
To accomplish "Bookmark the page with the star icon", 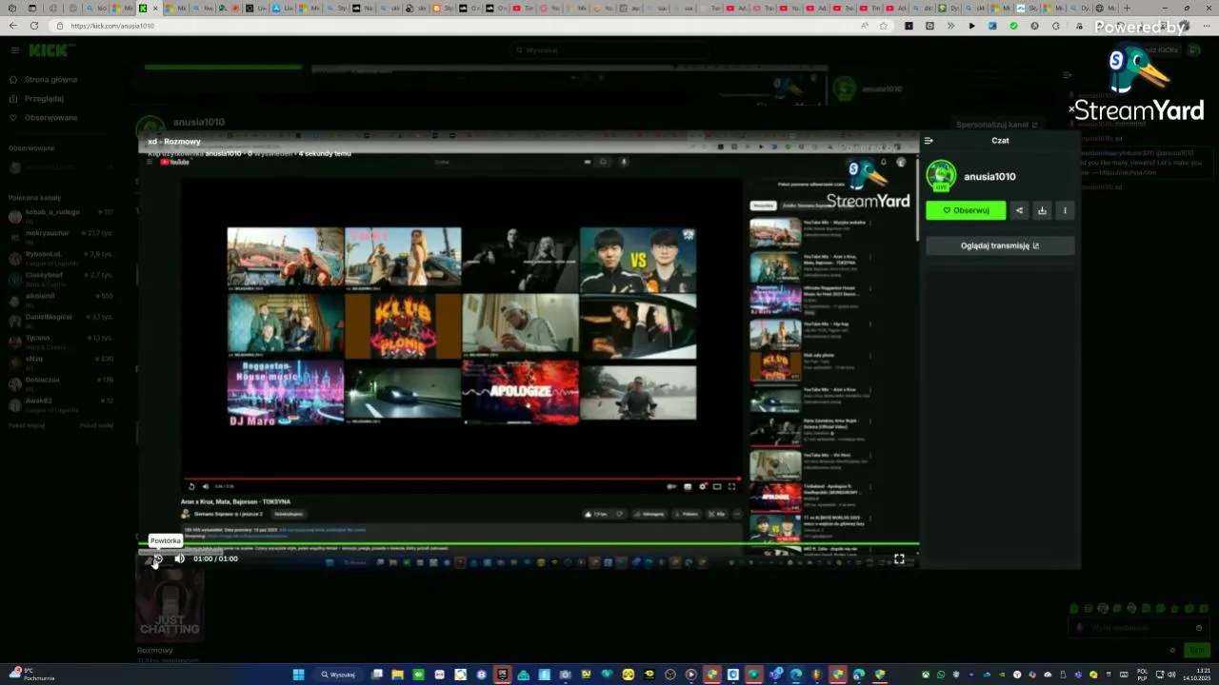I will tap(883, 26).
